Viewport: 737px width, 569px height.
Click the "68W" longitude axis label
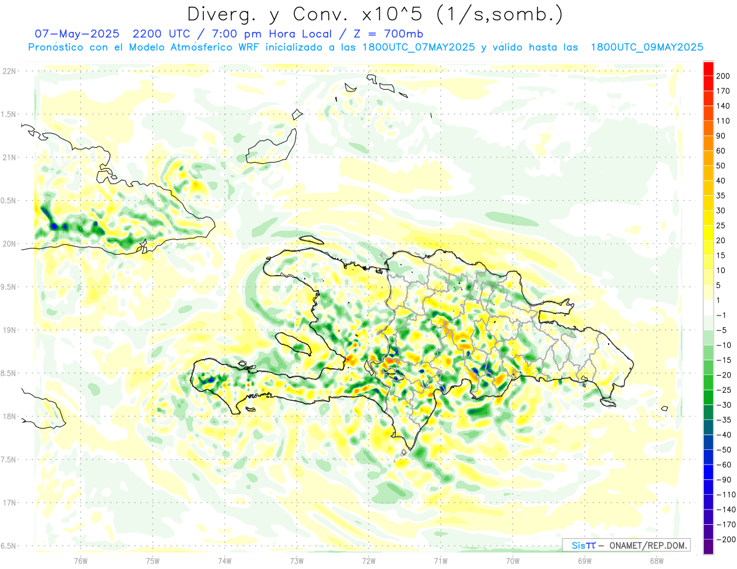point(657,560)
